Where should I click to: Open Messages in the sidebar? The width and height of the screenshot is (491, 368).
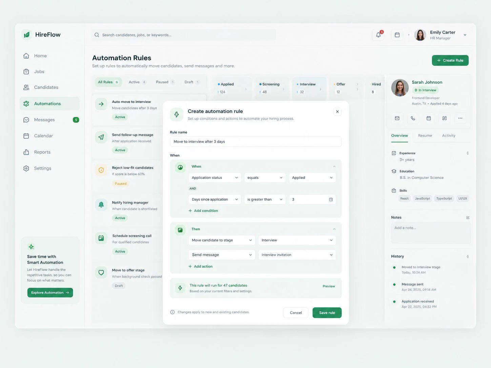tap(49, 120)
